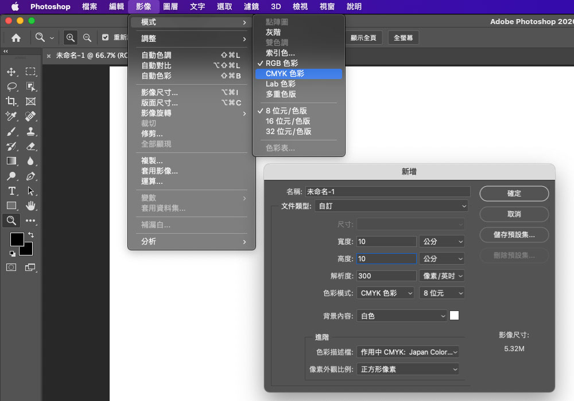Expand the 文件類型 dropdown
Screen dimensions: 574x401
click(x=391, y=206)
